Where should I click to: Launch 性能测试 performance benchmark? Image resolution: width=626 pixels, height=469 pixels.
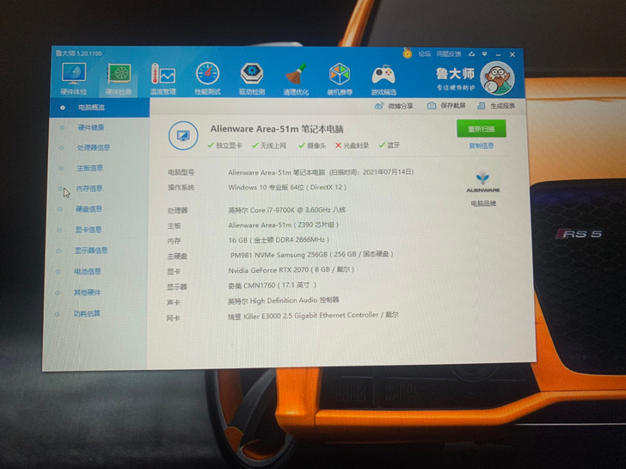207,77
